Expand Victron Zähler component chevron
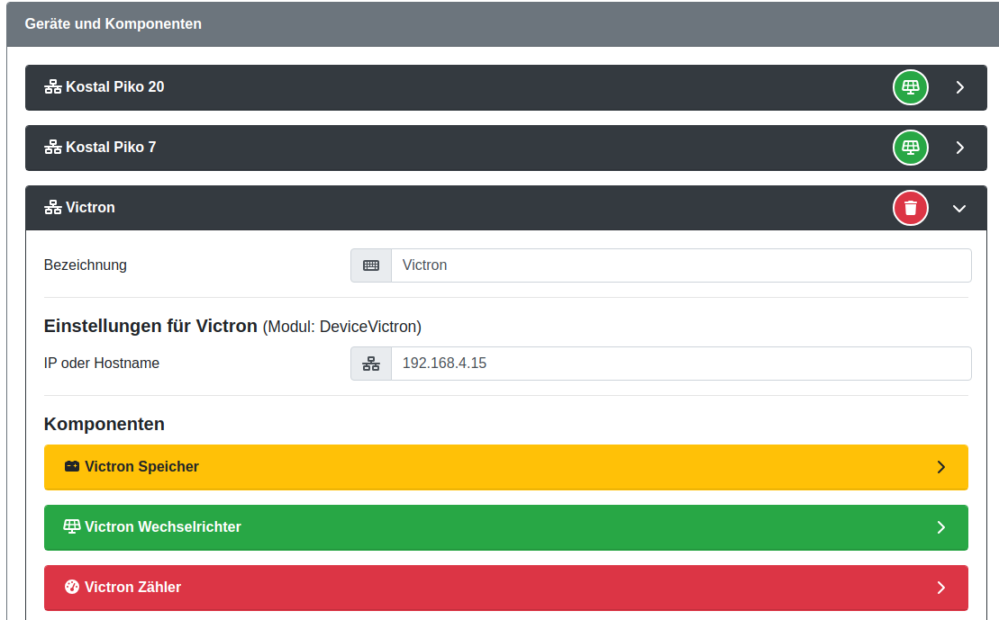The height and width of the screenshot is (620, 999). click(941, 588)
